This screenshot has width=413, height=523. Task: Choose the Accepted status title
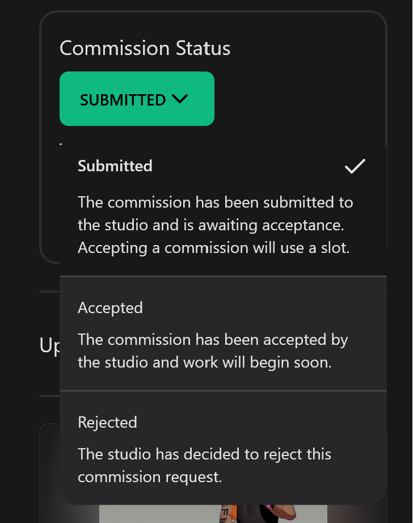(110, 308)
